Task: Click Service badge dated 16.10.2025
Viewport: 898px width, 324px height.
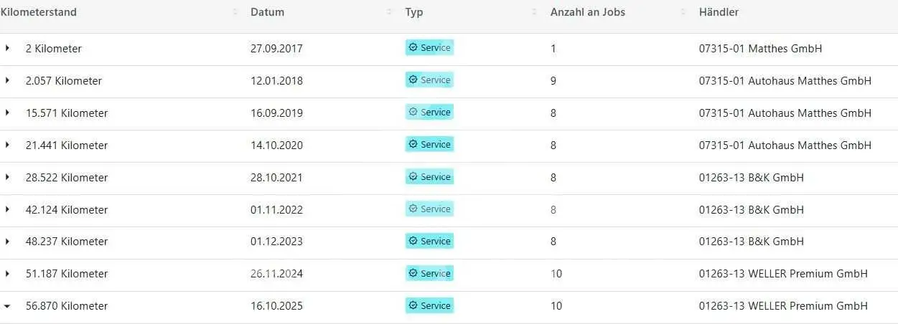Action: point(429,305)
